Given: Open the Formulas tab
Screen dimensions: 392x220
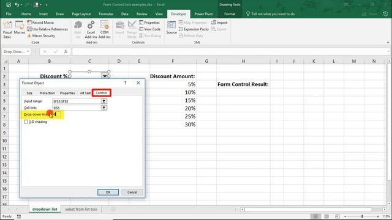Looking at the screenshot, I should (x=106, y=14).
